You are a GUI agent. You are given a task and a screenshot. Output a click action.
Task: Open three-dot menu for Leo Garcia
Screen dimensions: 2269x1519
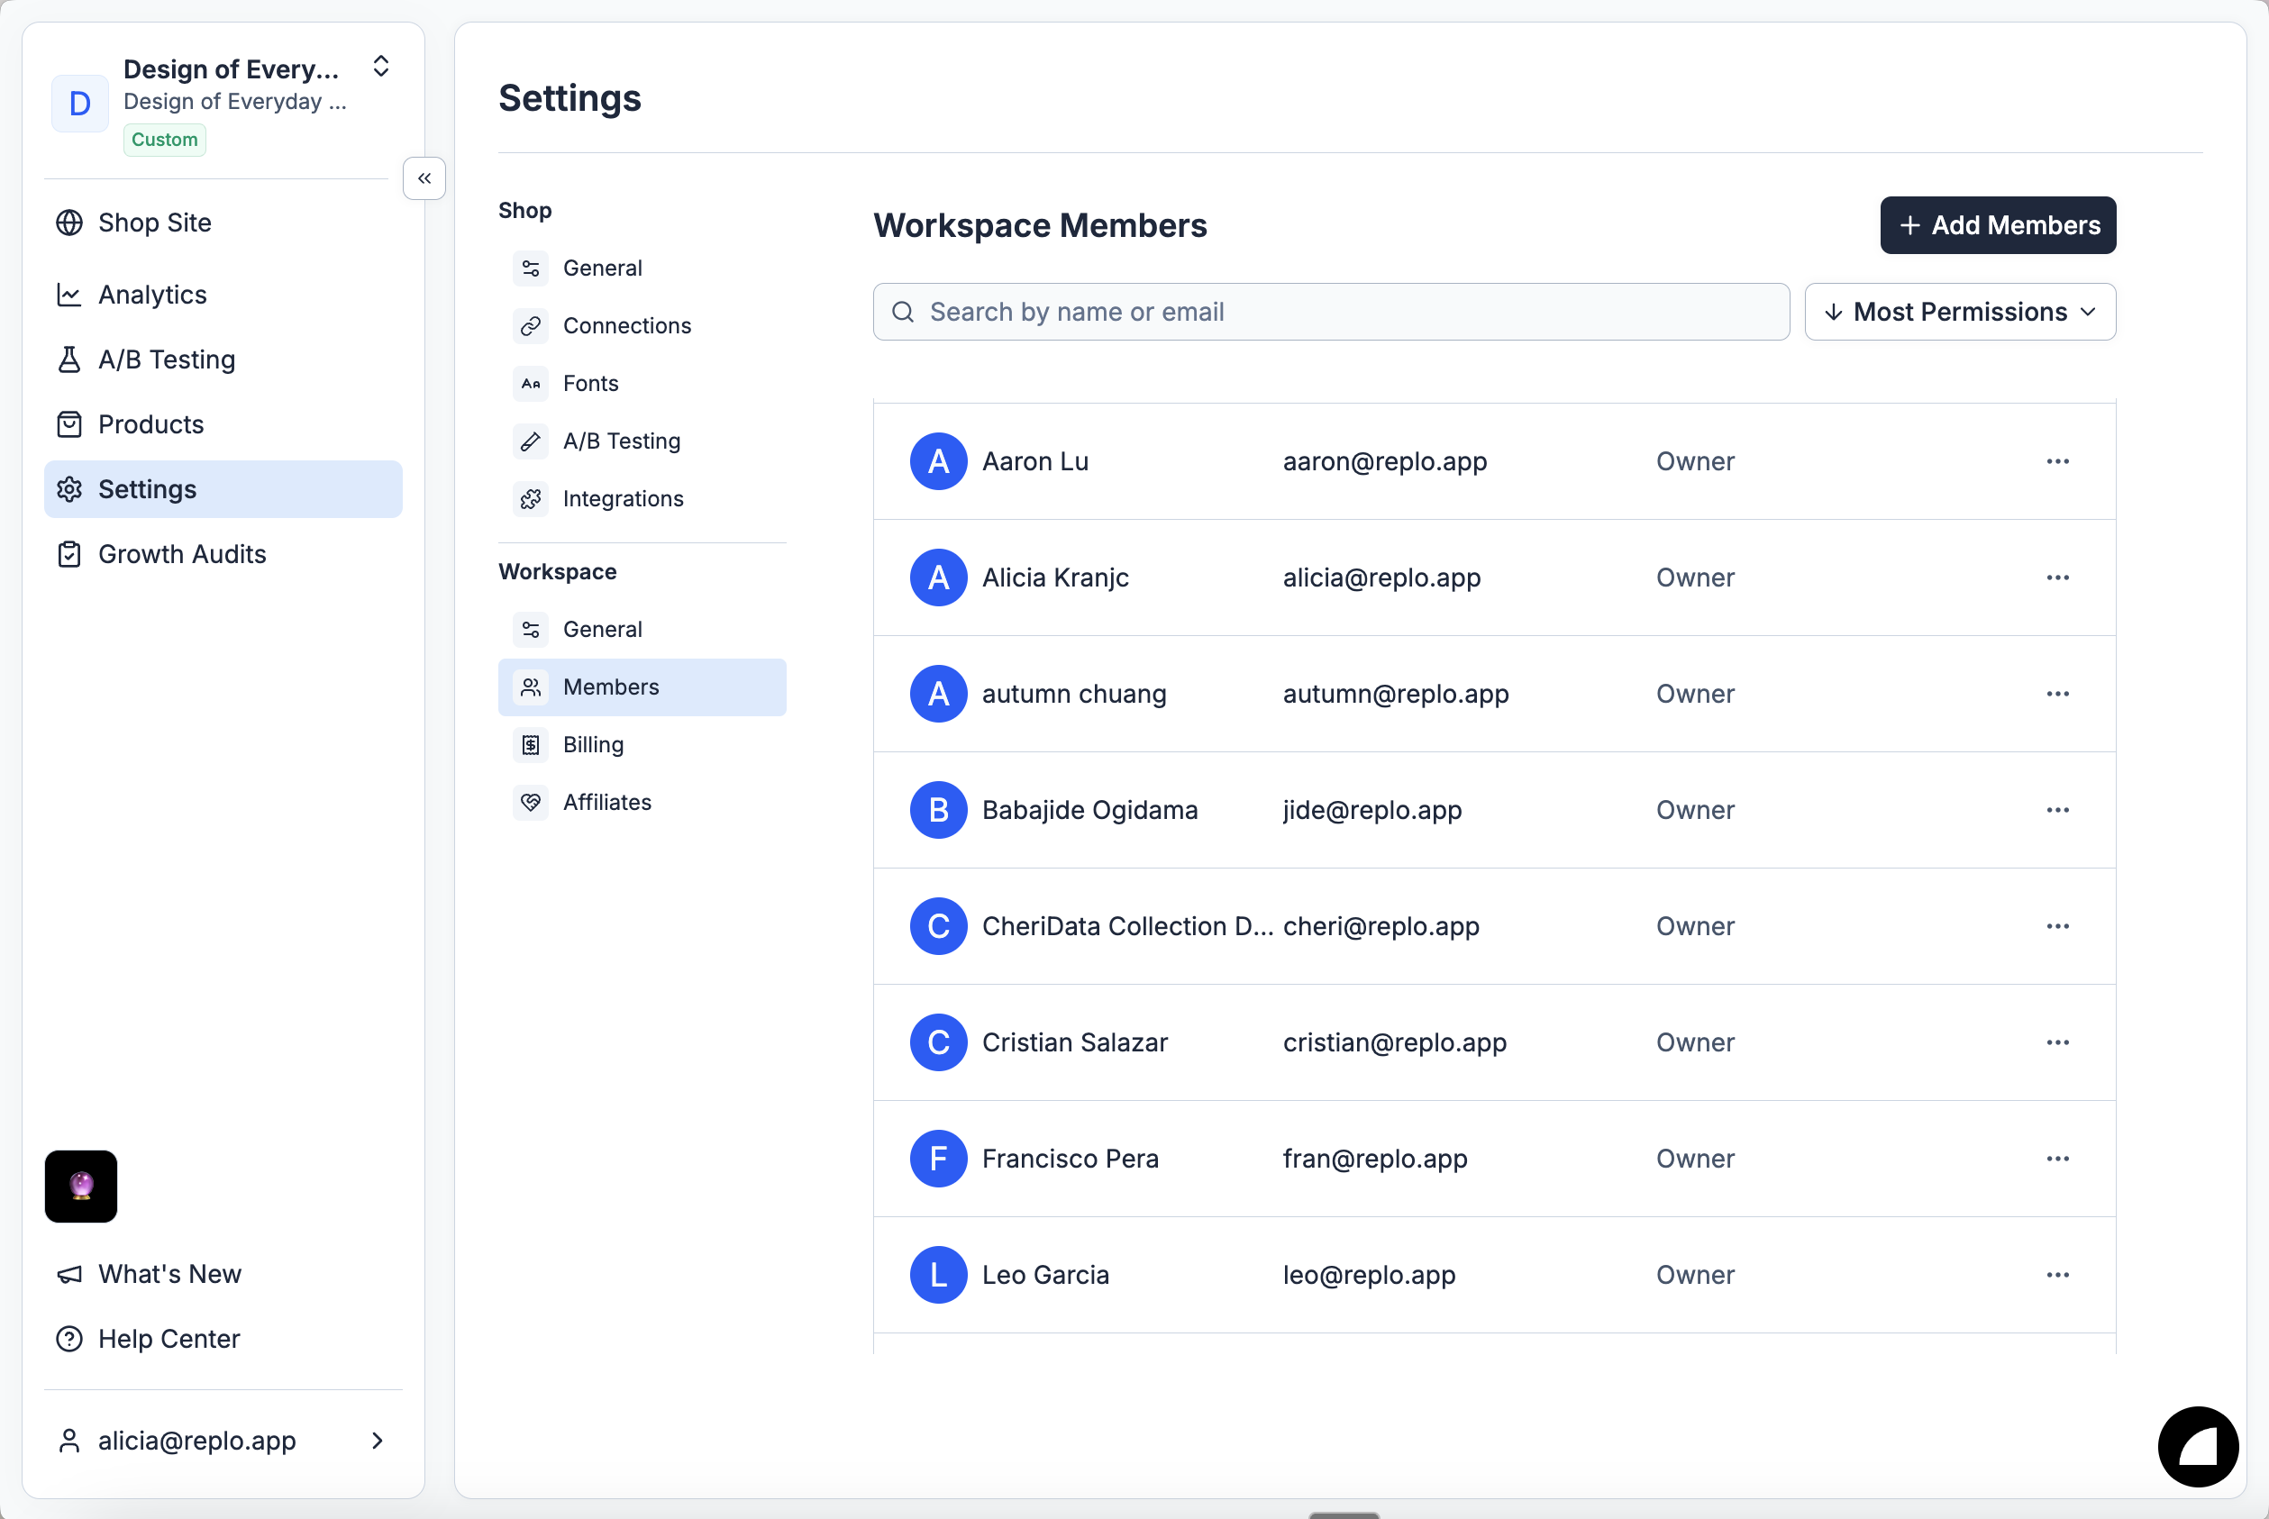coord(2057,1275)
